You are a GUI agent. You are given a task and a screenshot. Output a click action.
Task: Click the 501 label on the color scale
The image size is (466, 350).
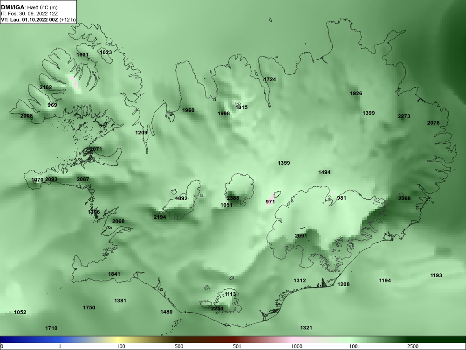point(237,346)
